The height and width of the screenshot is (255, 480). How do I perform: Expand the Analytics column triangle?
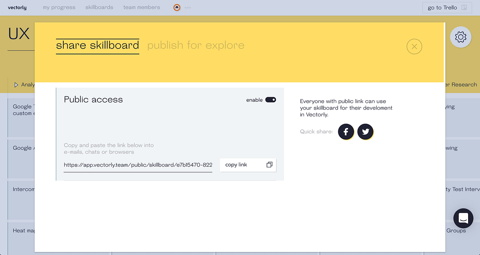(16, 85)
